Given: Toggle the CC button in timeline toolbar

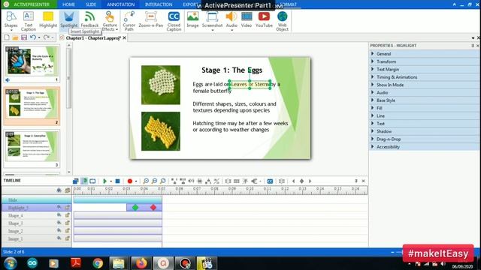Looking at the screenshot, I should point(270,181).
